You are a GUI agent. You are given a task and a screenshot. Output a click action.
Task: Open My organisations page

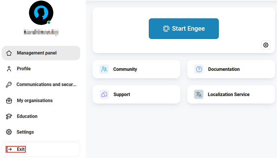point(41,100)
